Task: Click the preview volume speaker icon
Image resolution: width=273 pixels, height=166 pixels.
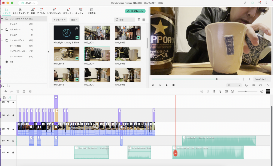Action: [261, 85]
